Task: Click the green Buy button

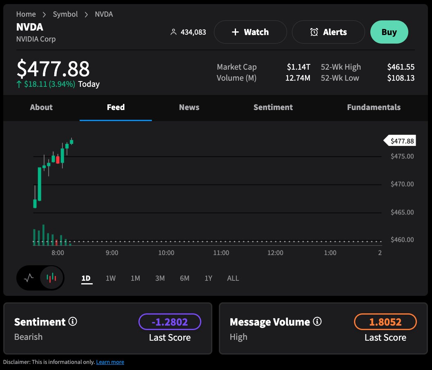Action: coord(389,32)
